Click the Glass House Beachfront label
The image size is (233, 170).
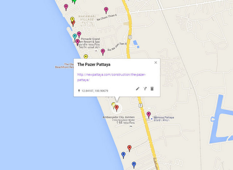point(64,66)
